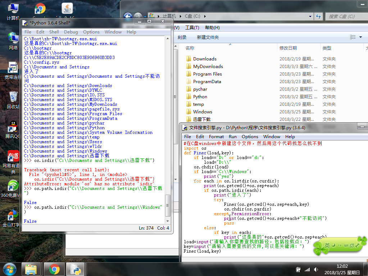Select the ProgramData folder in Explorer

207,81
